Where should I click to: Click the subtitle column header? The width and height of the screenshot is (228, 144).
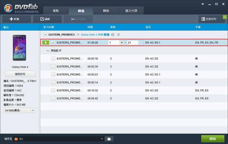198,27
